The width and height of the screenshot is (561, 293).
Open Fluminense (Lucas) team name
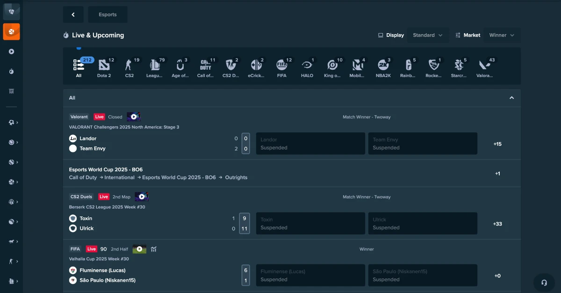pos(103,270)
